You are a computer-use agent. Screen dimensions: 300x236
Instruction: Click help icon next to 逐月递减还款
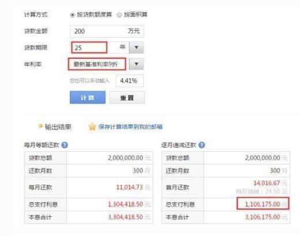point(202,145)
